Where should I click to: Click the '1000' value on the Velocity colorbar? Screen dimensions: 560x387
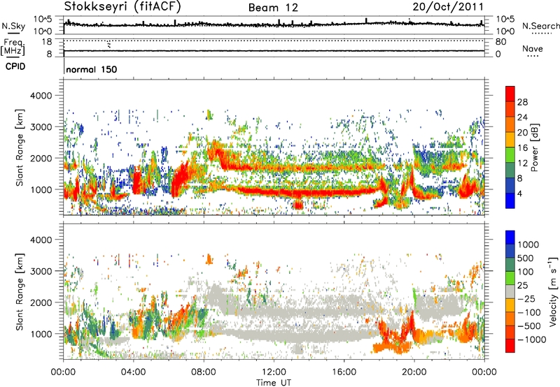point(528,244)
